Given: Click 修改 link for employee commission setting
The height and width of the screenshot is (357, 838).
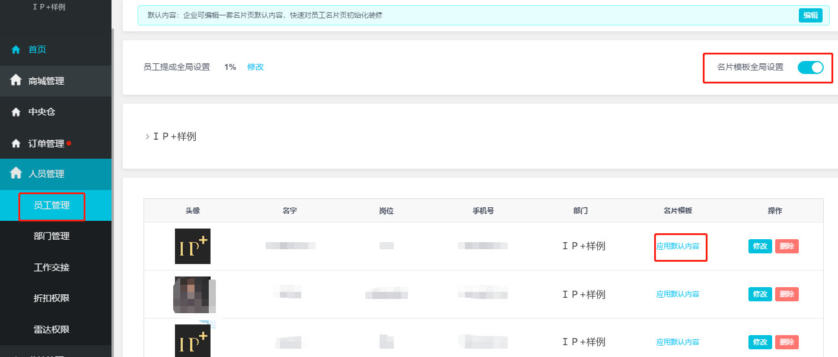Looking at the screenshot, I should (x=256, y=67).
